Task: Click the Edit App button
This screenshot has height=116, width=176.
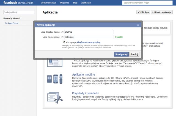Action: 143,12
